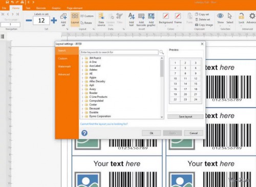Switch to the Page element ribbon tab
The image size is (256, 187).
[75, 8]
